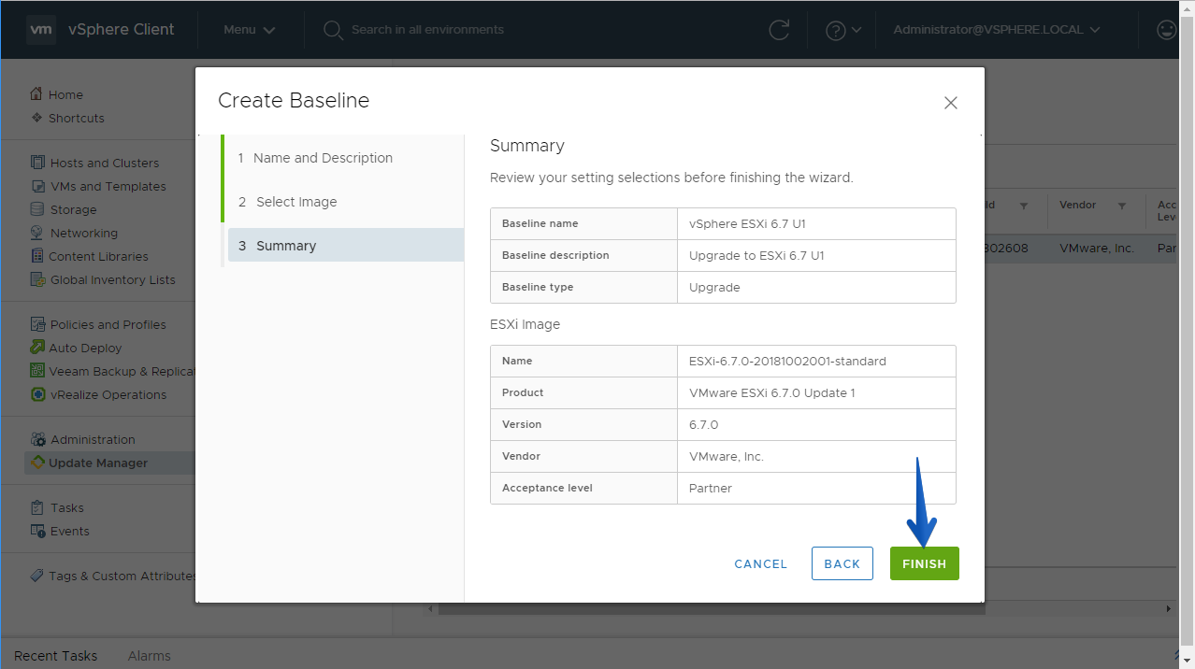The width and height of the screenshot is (1195, 669).
Task: Click VMware, Inc. cell in background table
Action: click(1097, 249)
